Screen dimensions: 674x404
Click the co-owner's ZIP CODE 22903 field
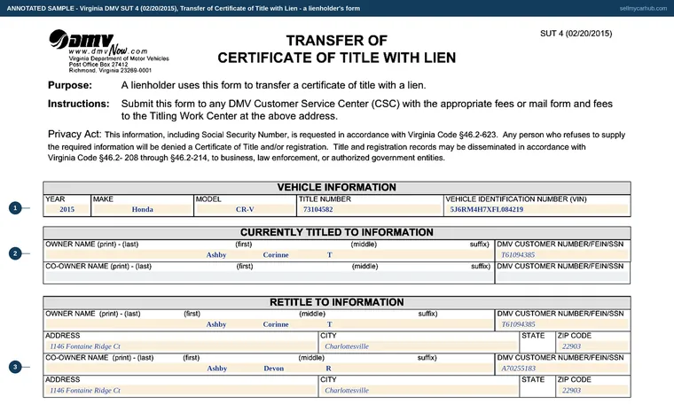tap(592, 391)
